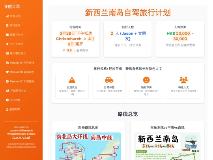The image size is (213, 160).
Task: Click the 含机票及所有地面费用 note
Action: pos(180,45)
